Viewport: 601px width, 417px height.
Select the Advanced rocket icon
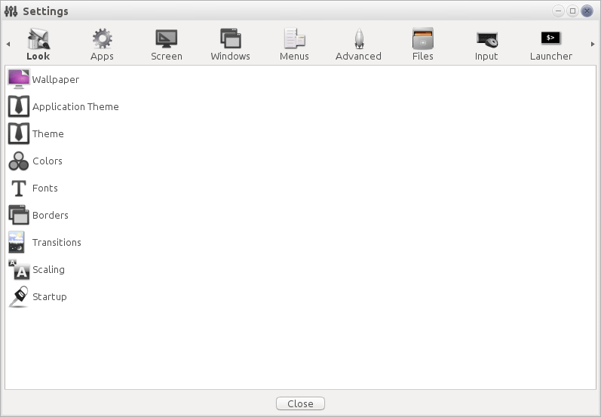click(359, 38)
